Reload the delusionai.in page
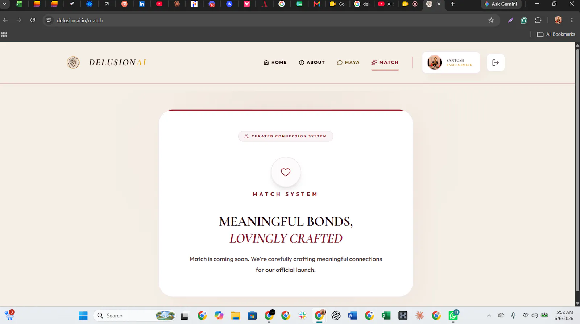The height and width of the screenshot is (324, 580). pos(33,20)
